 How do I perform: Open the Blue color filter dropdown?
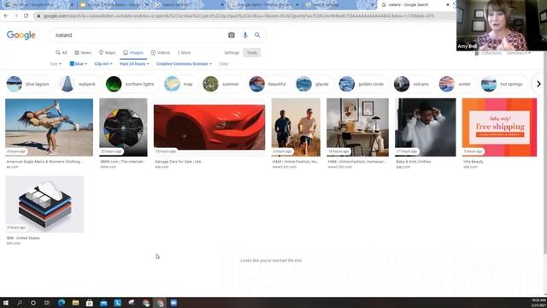79,64
